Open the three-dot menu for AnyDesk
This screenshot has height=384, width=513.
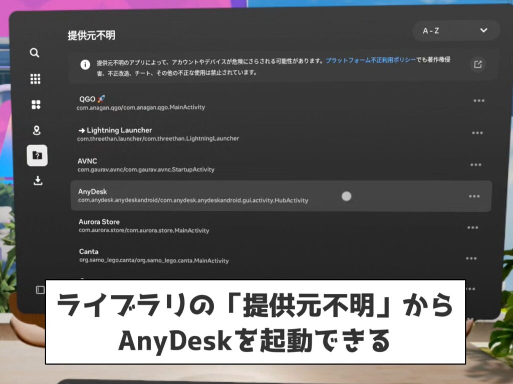click(x=474, y=196)
